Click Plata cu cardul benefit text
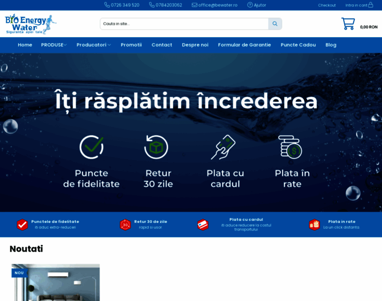382x301 pixels. click(246, 220)
